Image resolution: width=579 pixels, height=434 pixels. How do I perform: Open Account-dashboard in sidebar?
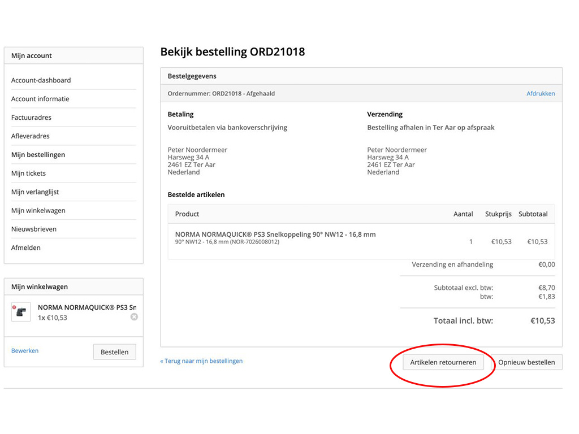(x=41, y=80)
